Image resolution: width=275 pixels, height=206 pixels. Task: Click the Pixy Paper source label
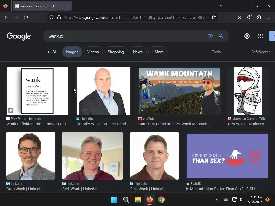[x=19, y=119]
